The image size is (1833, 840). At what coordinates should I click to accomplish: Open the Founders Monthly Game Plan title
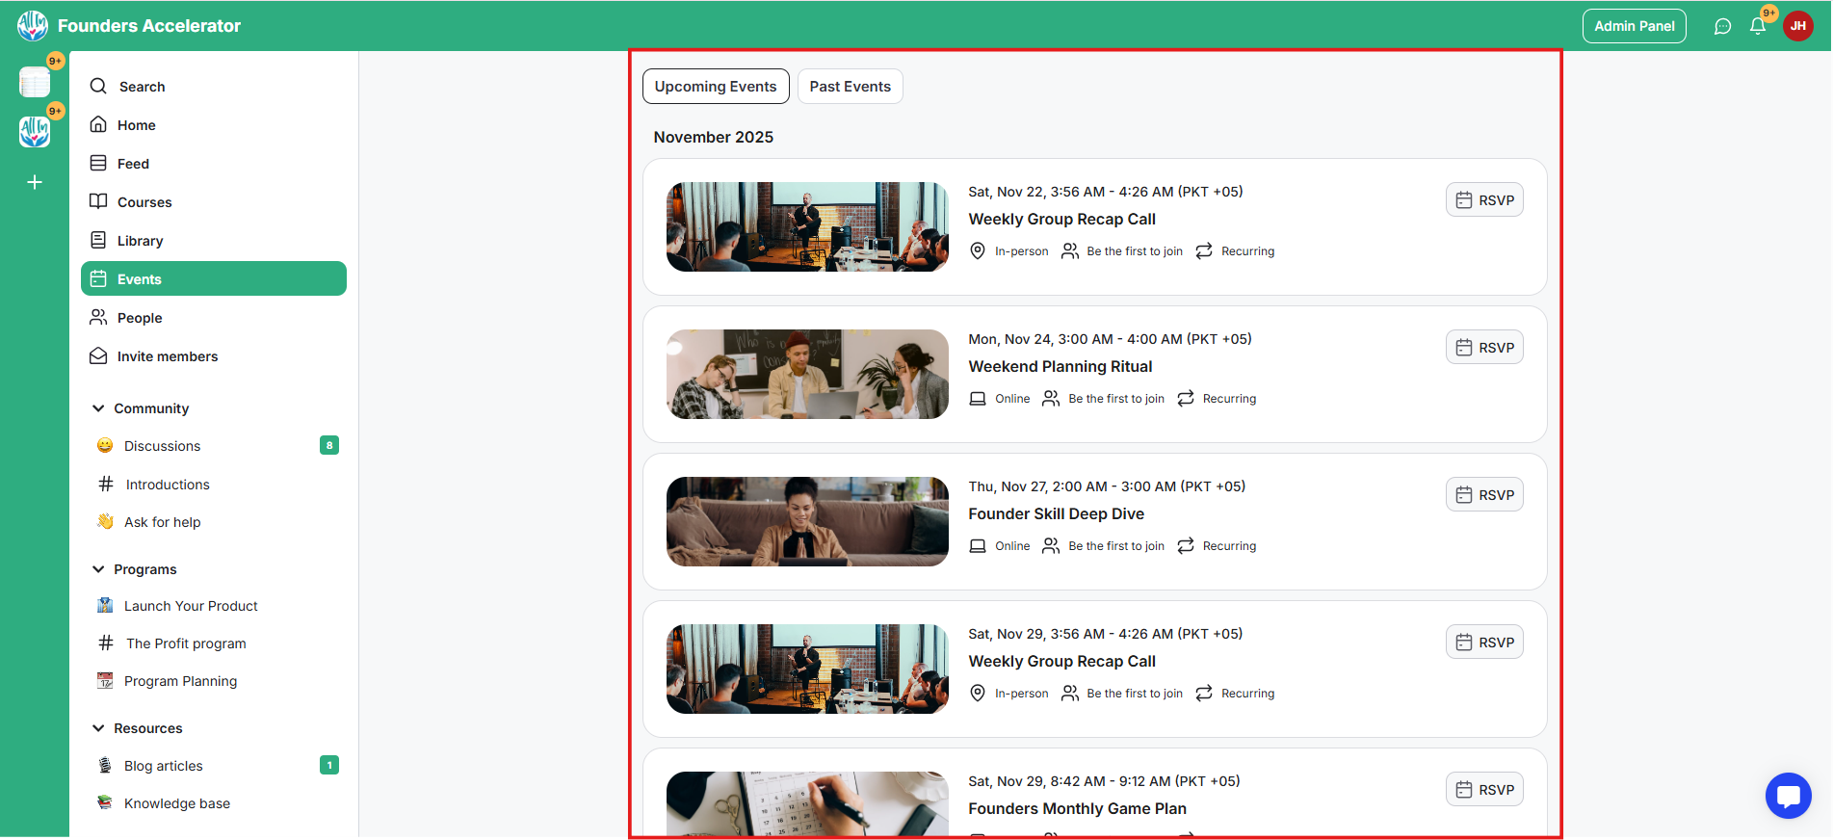point(1077,808)
